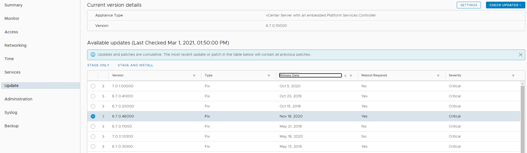Screen dimensions: 527x153
Task: Sort by the Type column header
Action: tap(208, 76)
